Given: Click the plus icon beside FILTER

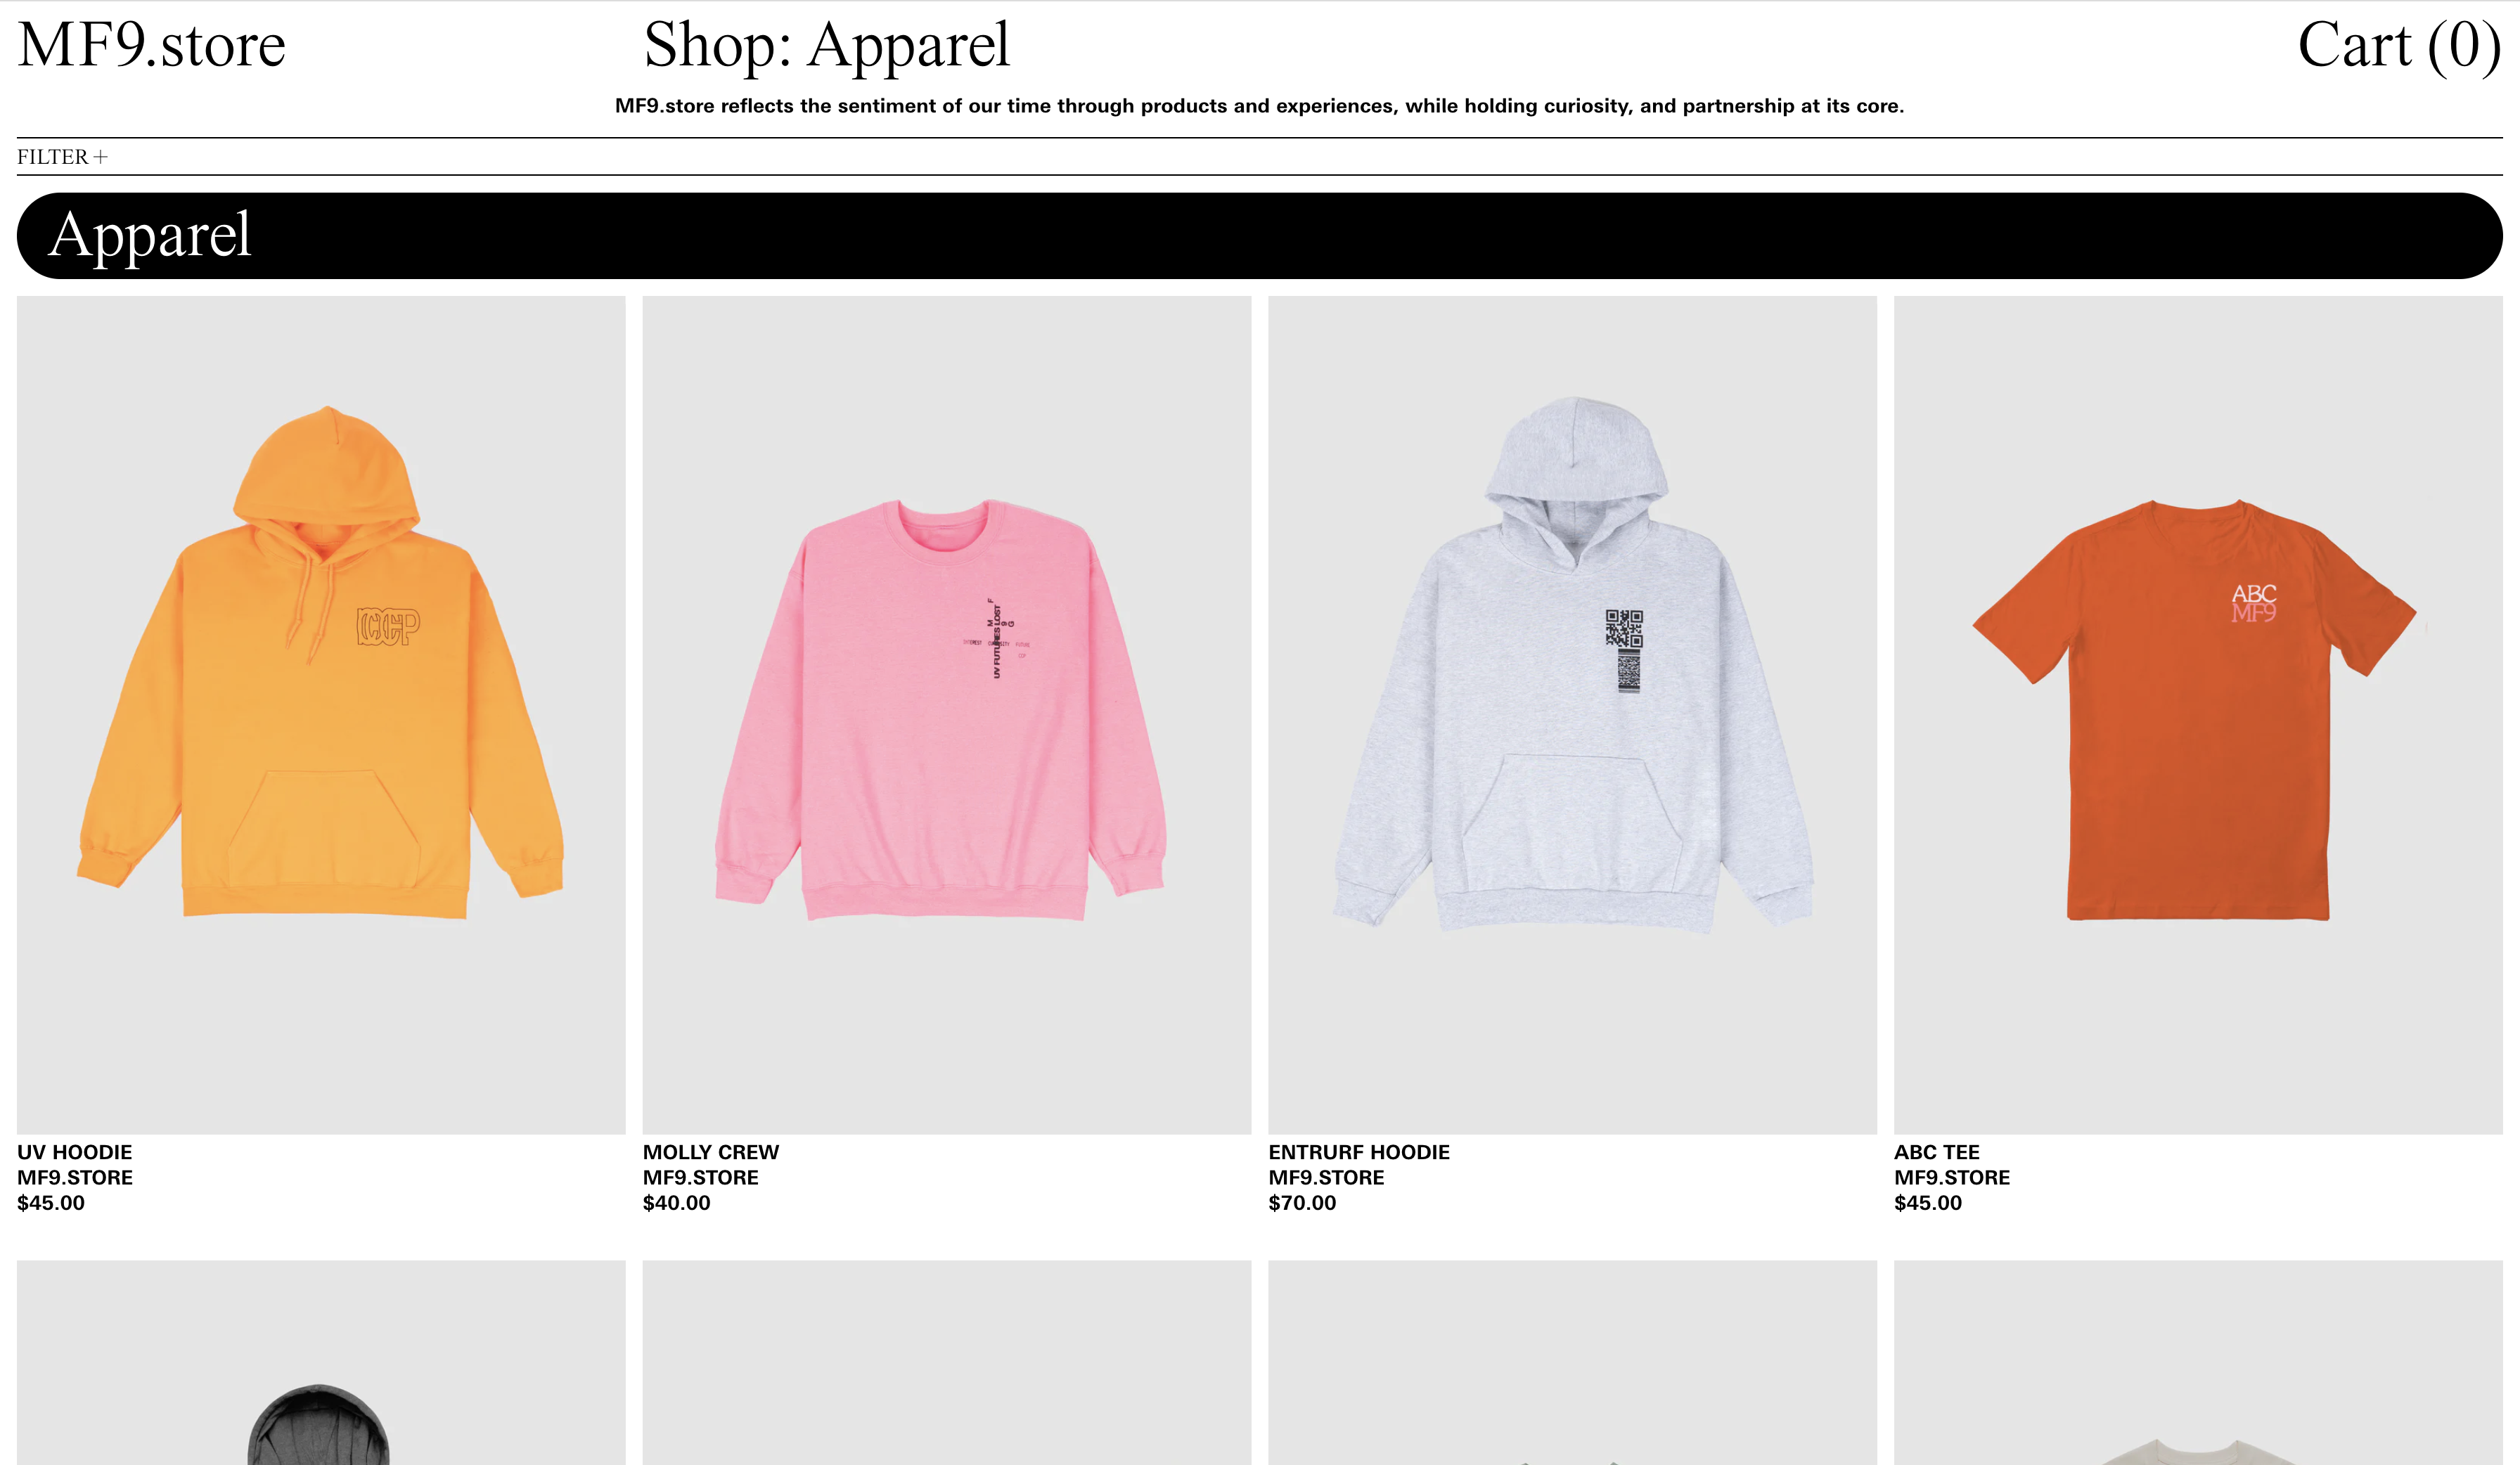Looking at the screenshot, I should pos(100,157).
